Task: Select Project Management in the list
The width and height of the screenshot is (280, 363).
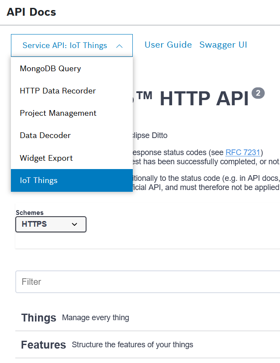Action: [x=58, y=113]
